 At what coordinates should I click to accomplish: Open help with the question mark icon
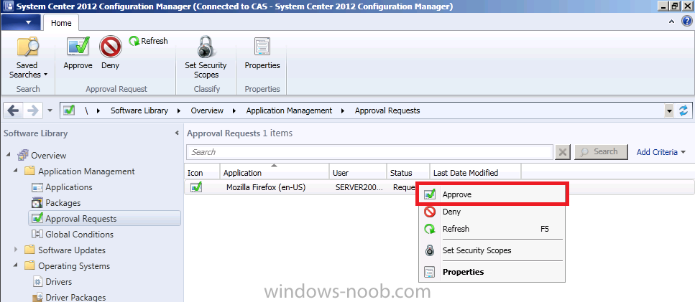685,22
